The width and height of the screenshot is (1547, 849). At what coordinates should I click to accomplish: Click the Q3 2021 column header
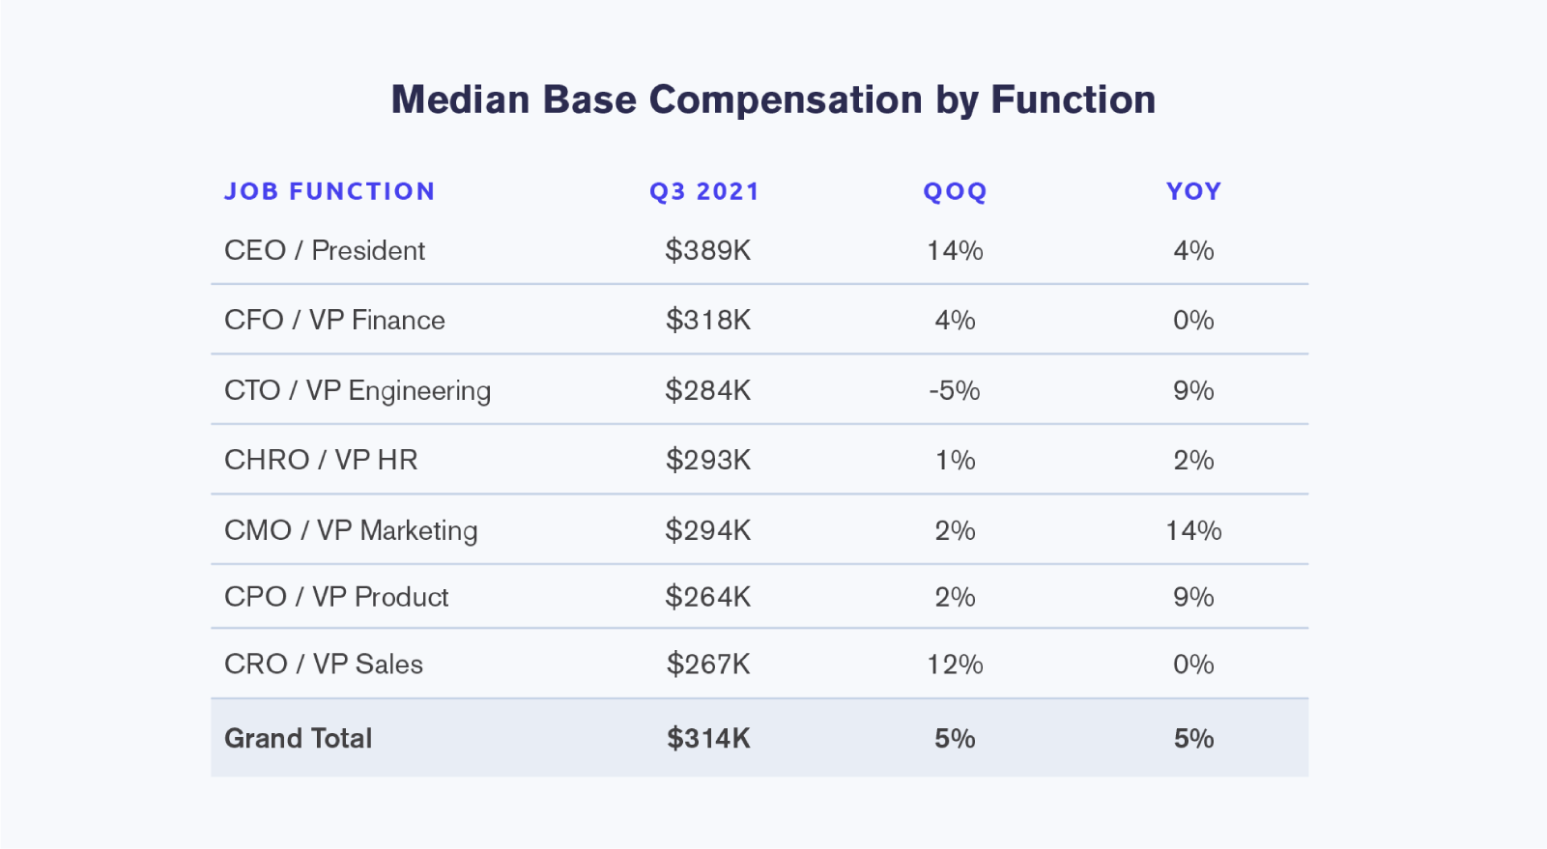tap(704, 191)
